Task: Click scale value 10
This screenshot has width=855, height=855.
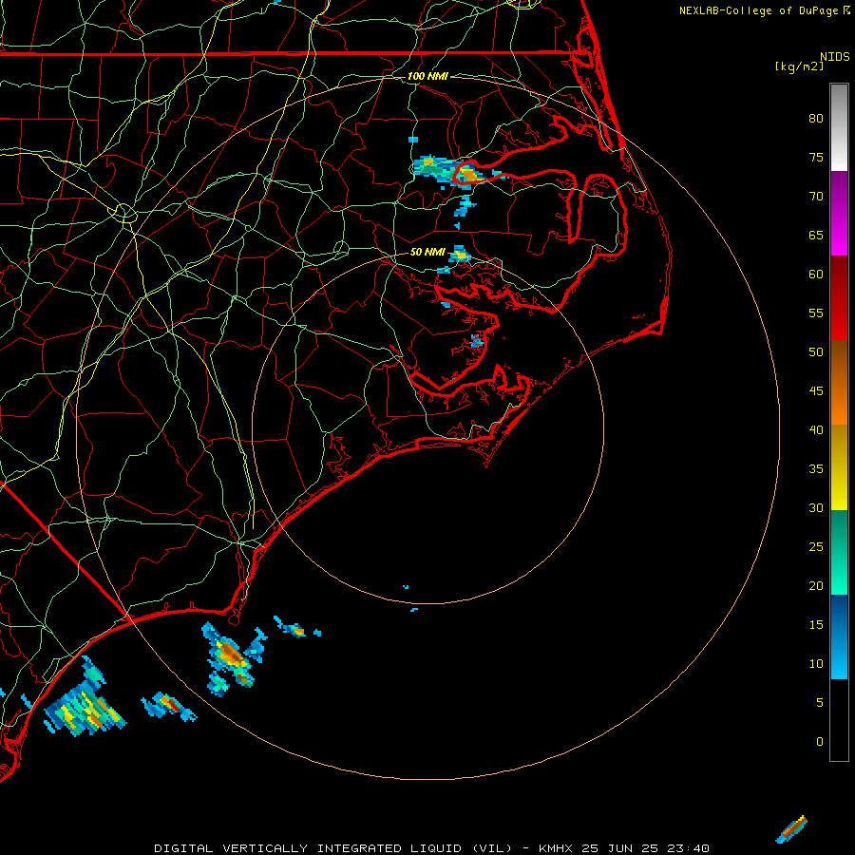Action: pyautogui.click(x=816, y=664)
